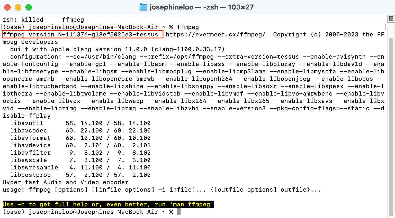
Task: Select the libavcodec 60.22.100 version line
Action: click(x=79, y=130)
